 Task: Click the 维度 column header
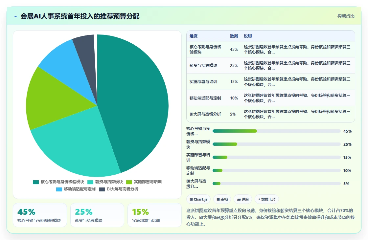(194, 36)
